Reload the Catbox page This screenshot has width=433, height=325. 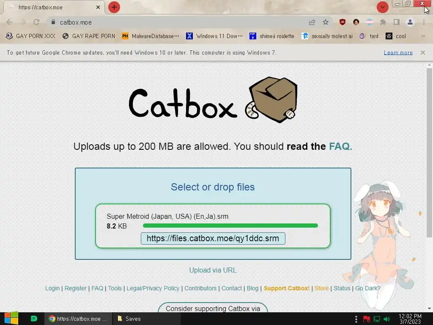pyautogui.click(x=36, y=22)
